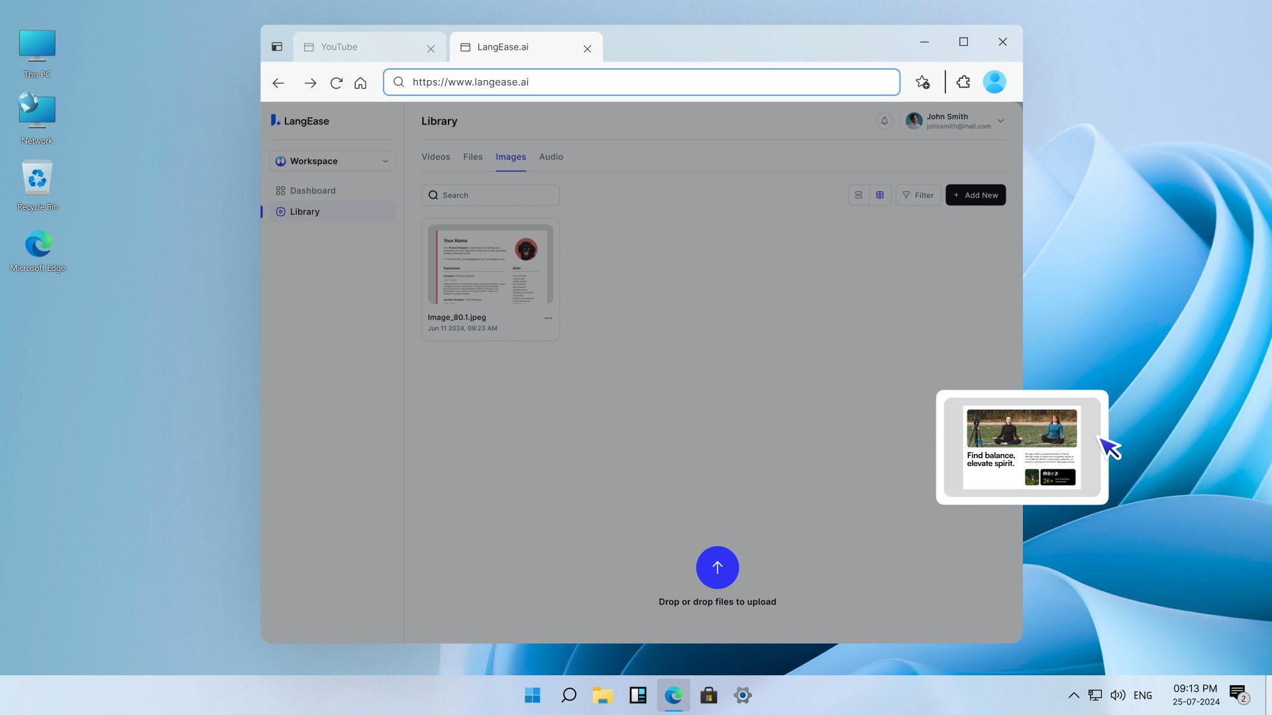Open the browser tab actions icon
1272x715 pixels.
[277, 47]
